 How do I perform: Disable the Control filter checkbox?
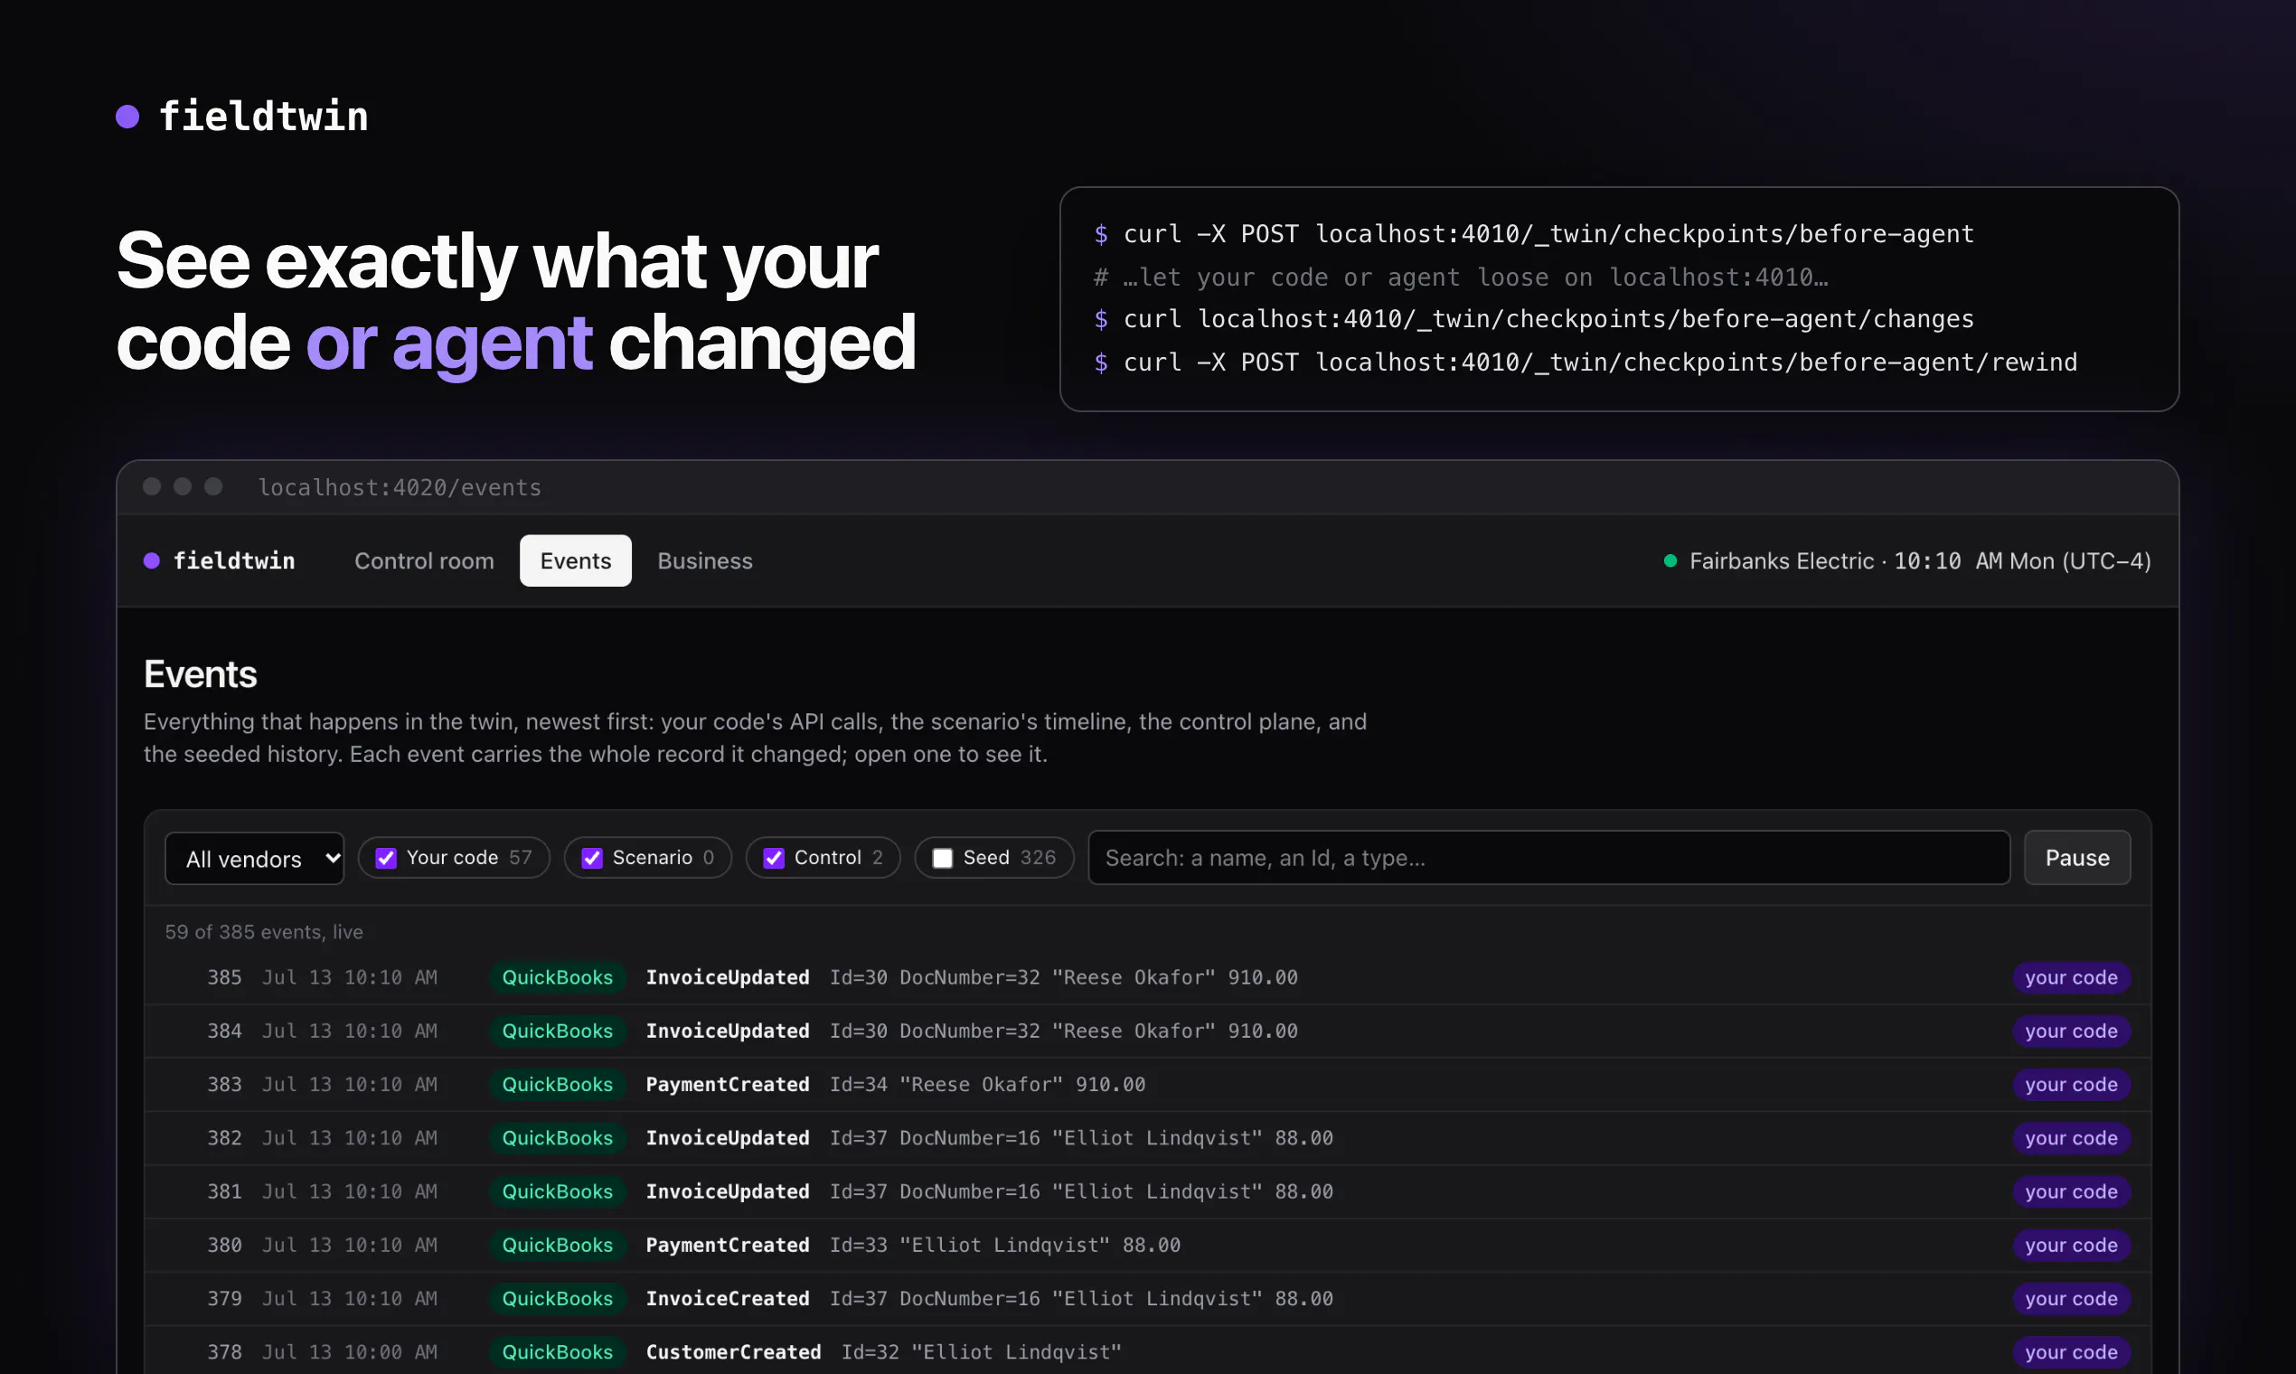[x=774, y=858]
